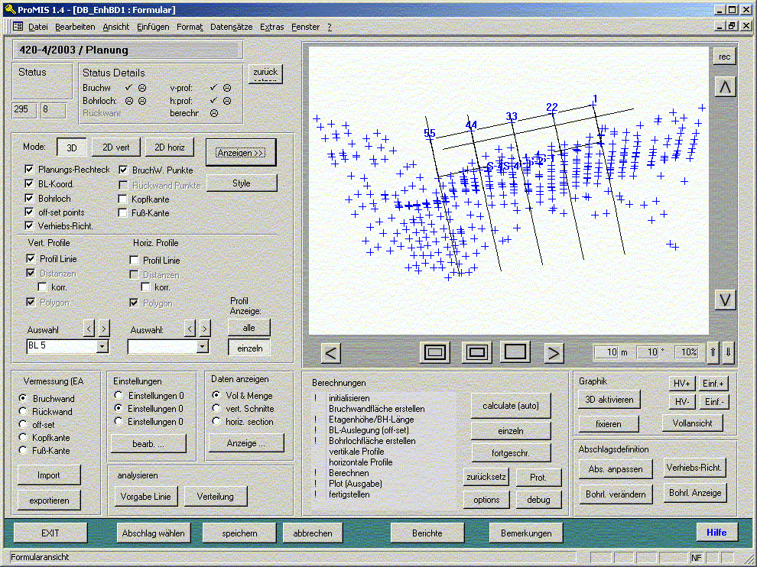Open the empty horizontal profile Auswahl dropdown
The image size is (757, 567).
pos(202,346)
